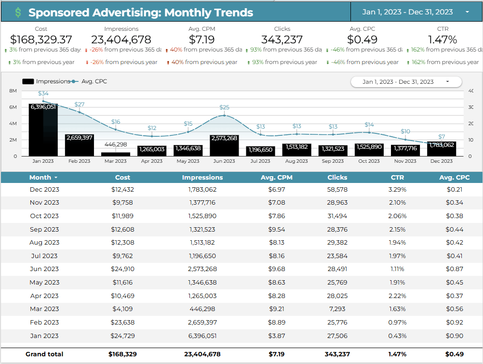This screenshot has height=364, width=483.
Task: Click the Avg. CPM scorecard value $7.19
Action: point(202,39)
